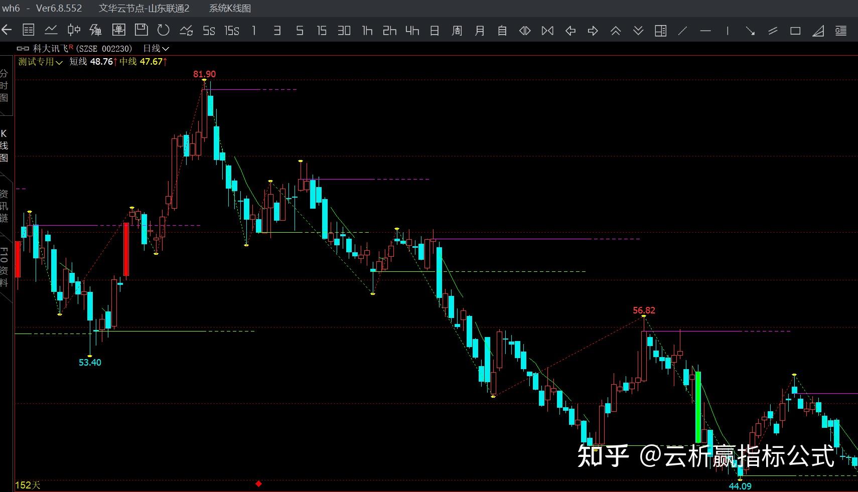Screen dimensions: 858x492
Task: Select the arrow line drawing tool
Action: pos(750,31)
